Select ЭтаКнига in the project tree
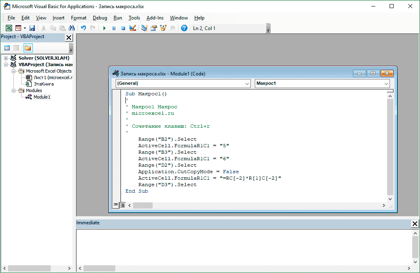 click(43, 84)
